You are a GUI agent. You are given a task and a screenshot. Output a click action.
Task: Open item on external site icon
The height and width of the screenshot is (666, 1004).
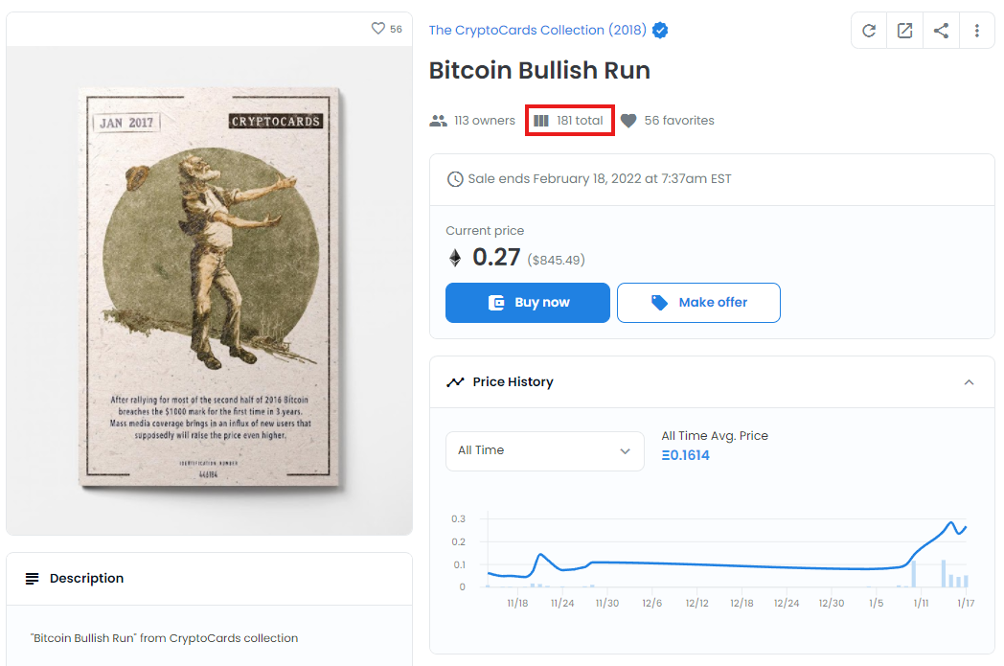pyautogui.click(x=904, y=30)
